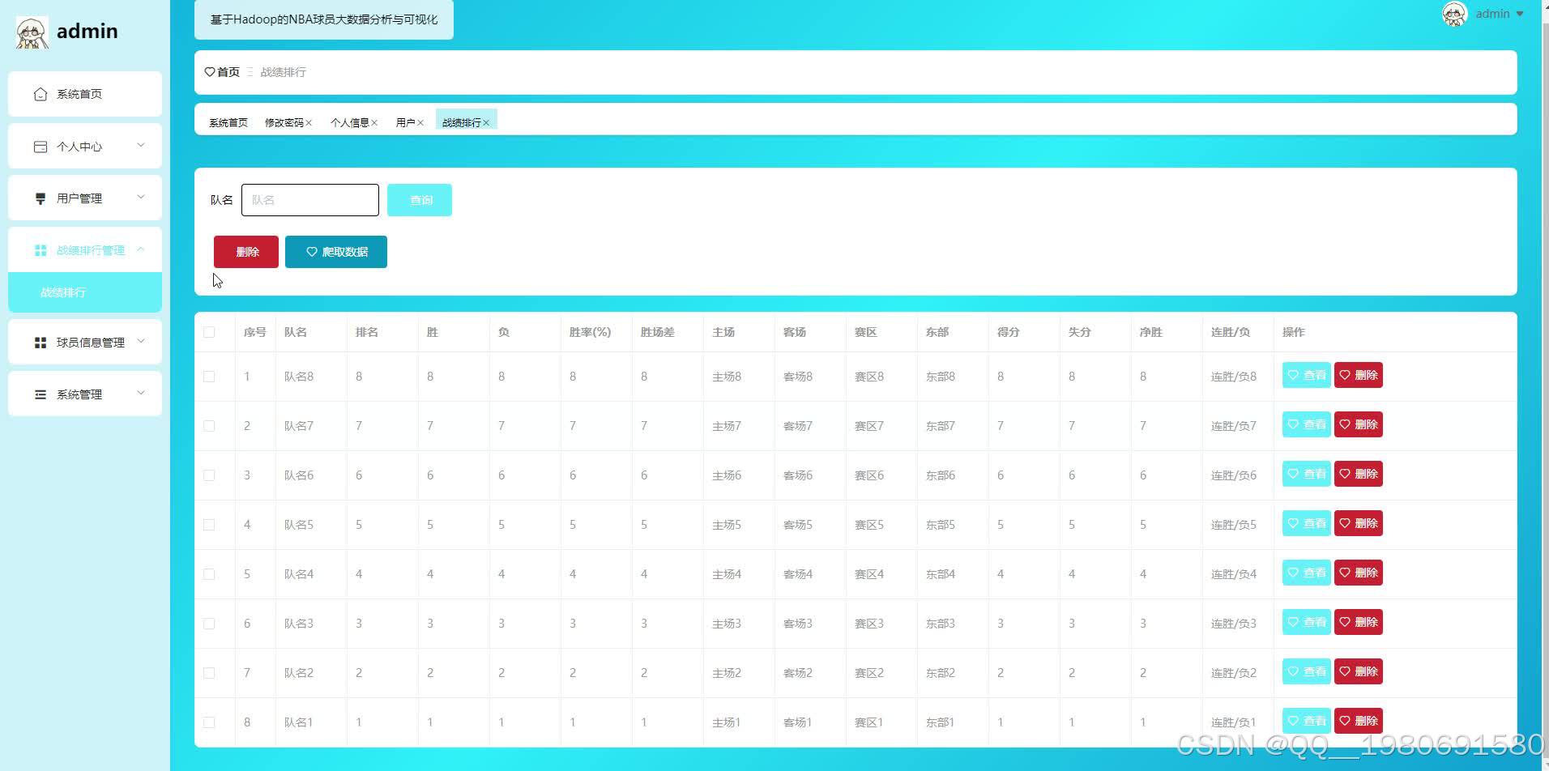The image size is (1549, 771).
Task: Tick the checkbox for row 队名3
Action: click(x=209, y=624)
